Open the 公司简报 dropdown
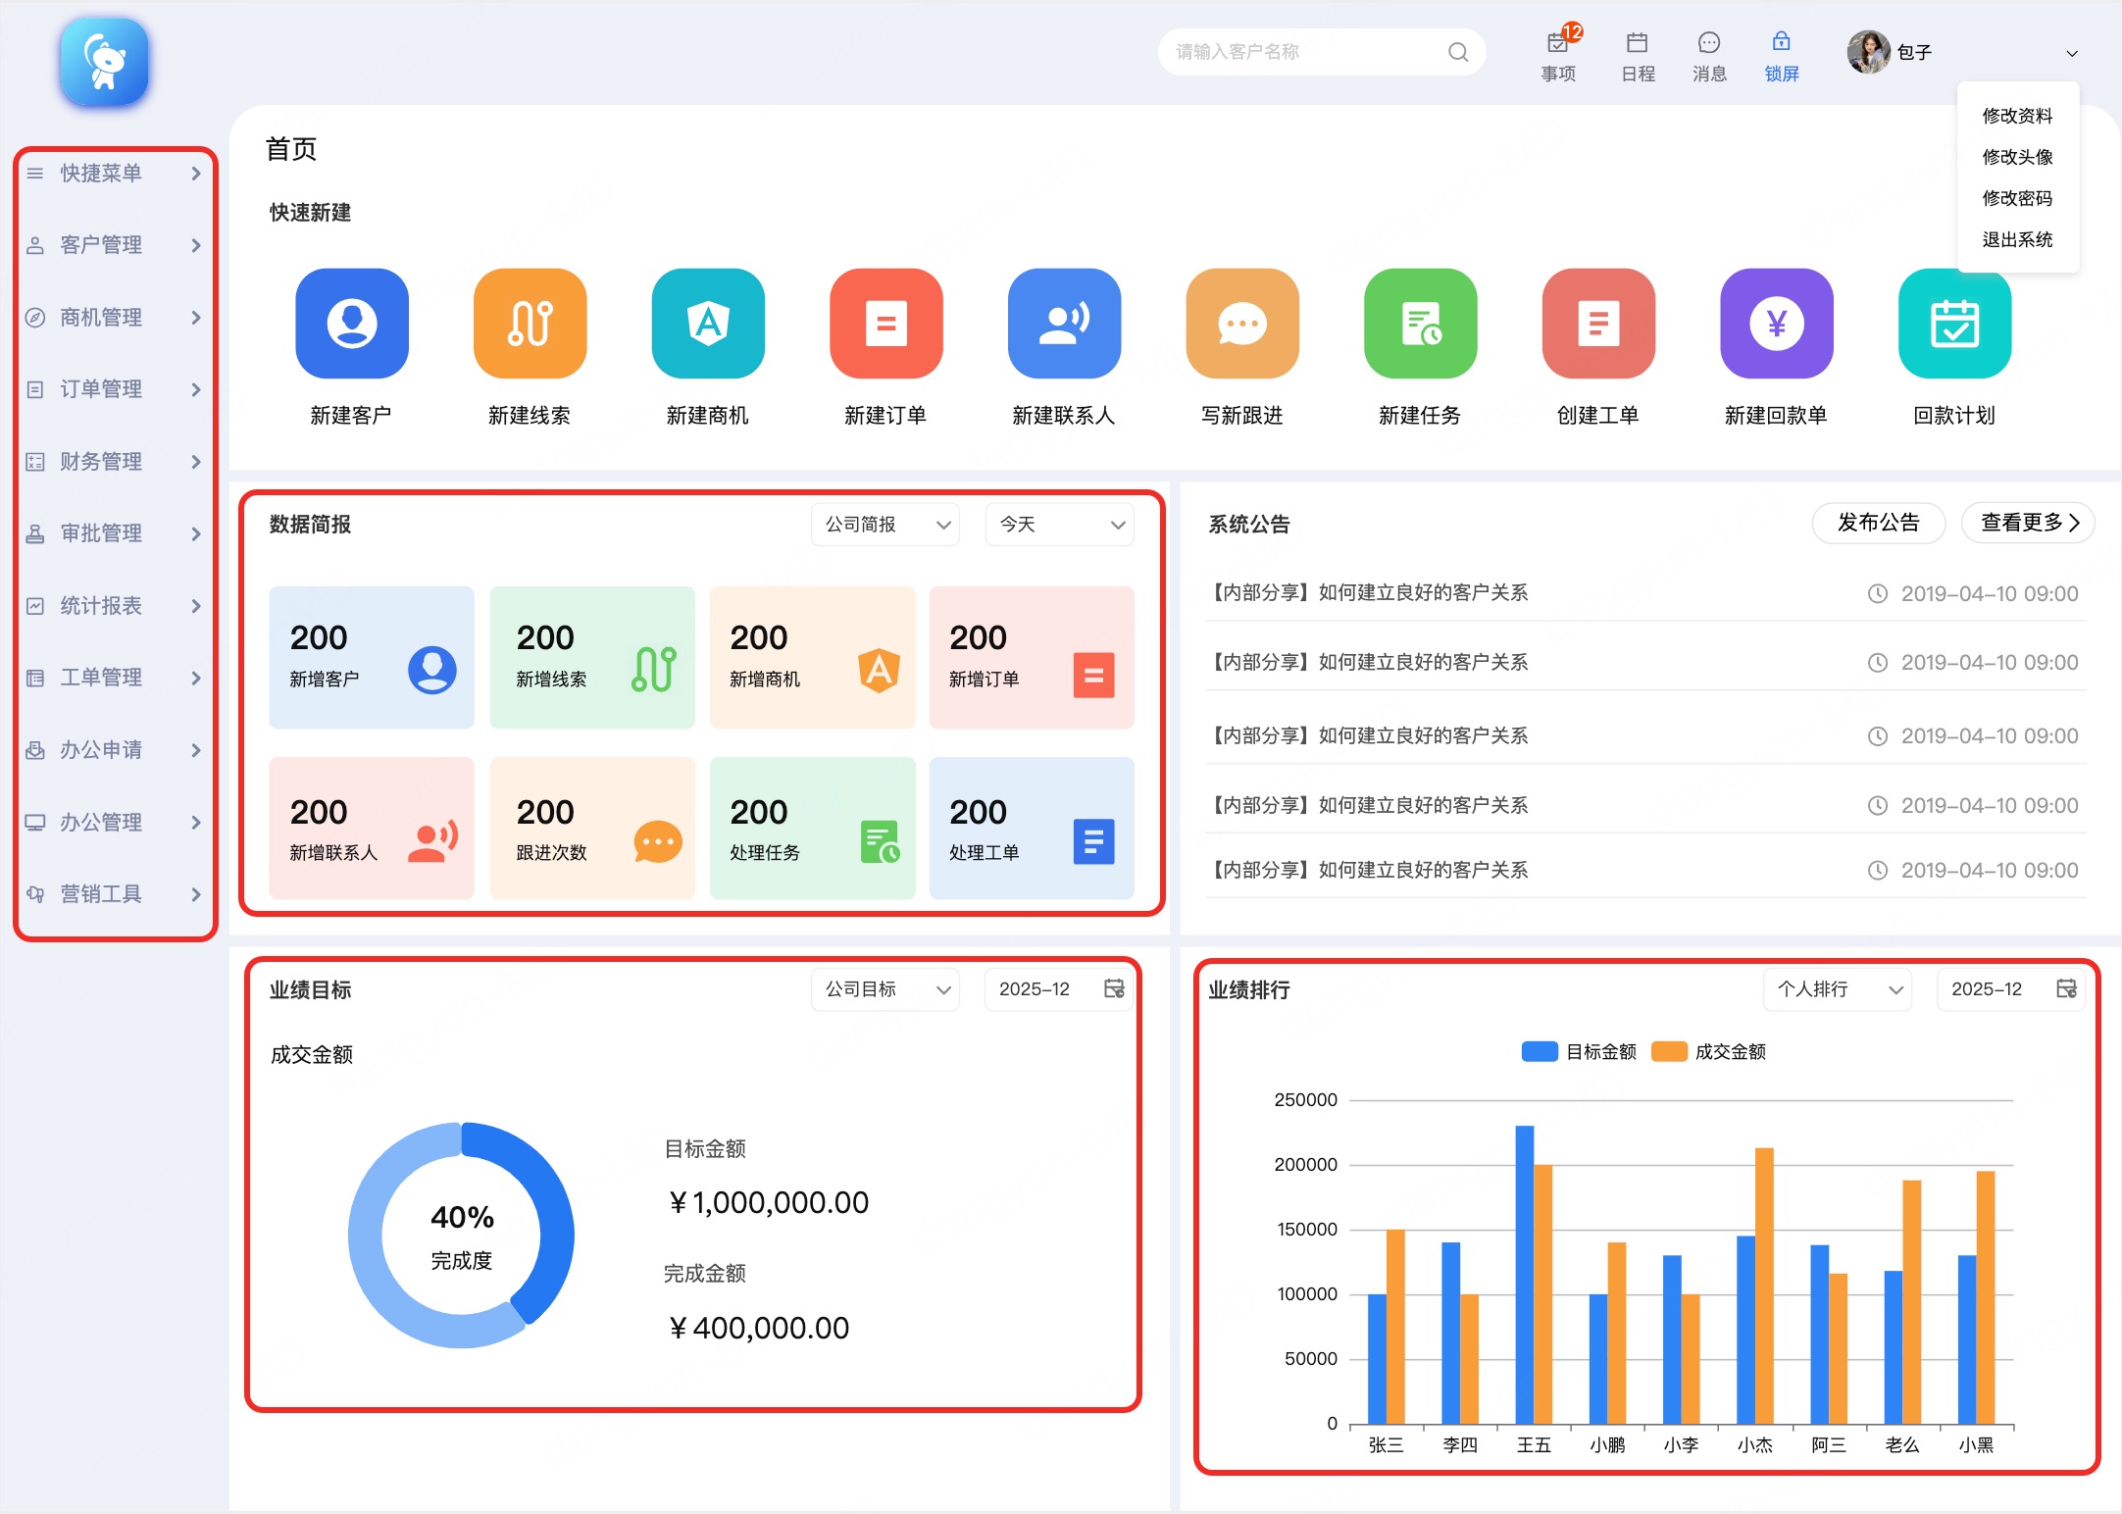The image size is (2122, 1514). (x=885, y=525)
